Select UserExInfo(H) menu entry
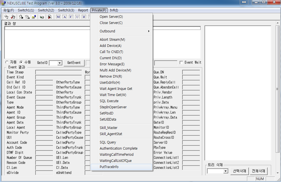281x182 pixels. (x=122, y=82)
